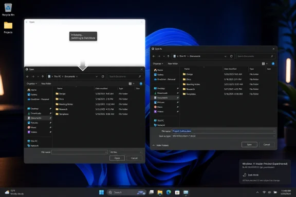Open Microsoft Edge from taskbar
The image size is (296, 197).
click(169, 192)
